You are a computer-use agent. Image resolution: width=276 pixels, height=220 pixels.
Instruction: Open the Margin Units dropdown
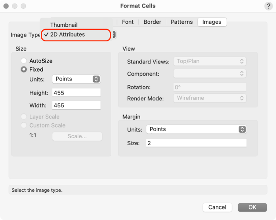click(x=196, y=129)
